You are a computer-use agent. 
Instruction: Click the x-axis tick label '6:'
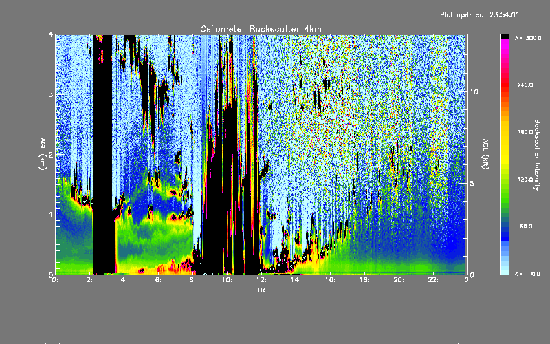pyautogui.click(x=158, y=280)
